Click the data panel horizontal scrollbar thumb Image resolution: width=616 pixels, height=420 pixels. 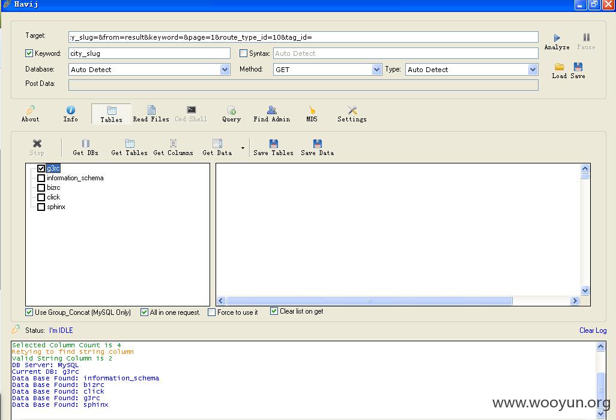pyautogui.click(x=369, y=301)
